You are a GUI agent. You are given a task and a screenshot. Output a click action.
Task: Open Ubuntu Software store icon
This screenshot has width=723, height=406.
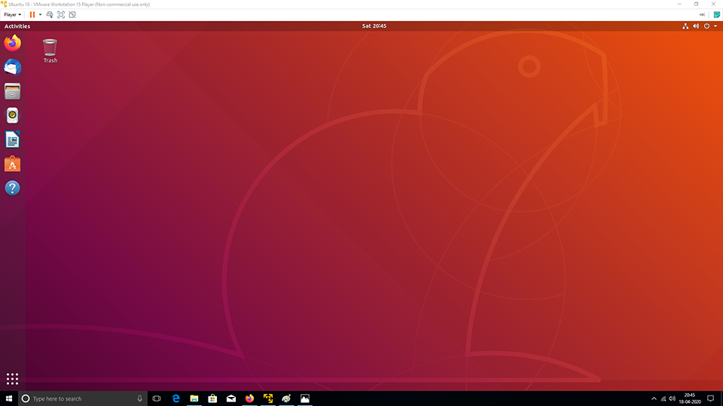click(x=13, y=164)
